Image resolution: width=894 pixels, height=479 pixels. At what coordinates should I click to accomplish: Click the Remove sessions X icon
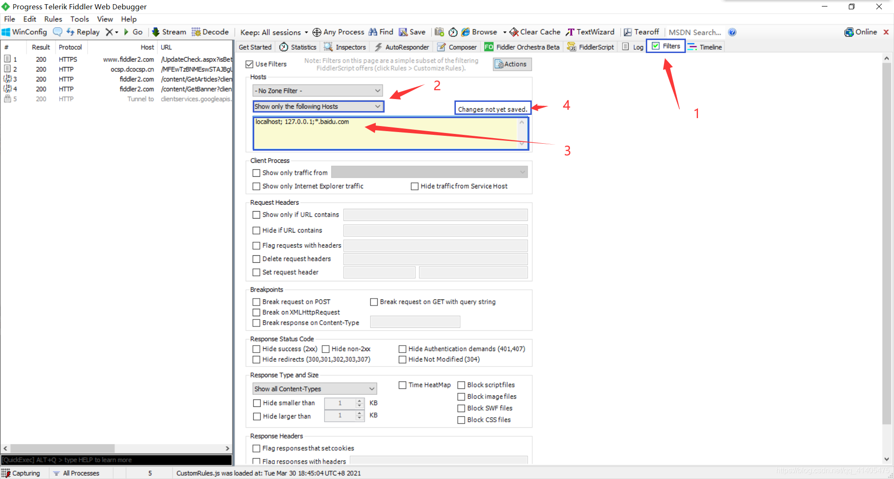click(x=109, y=32)
